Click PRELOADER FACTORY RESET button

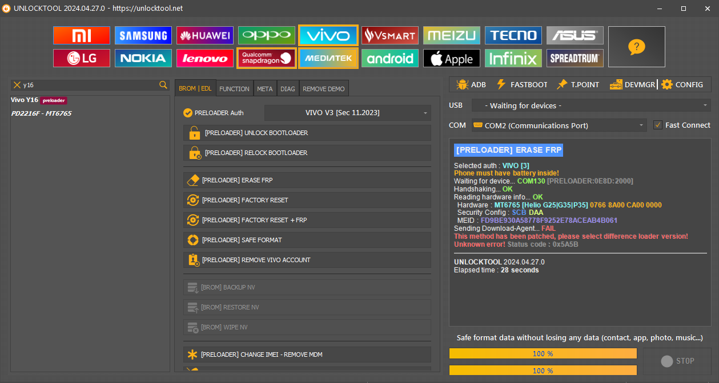point(307,200)
